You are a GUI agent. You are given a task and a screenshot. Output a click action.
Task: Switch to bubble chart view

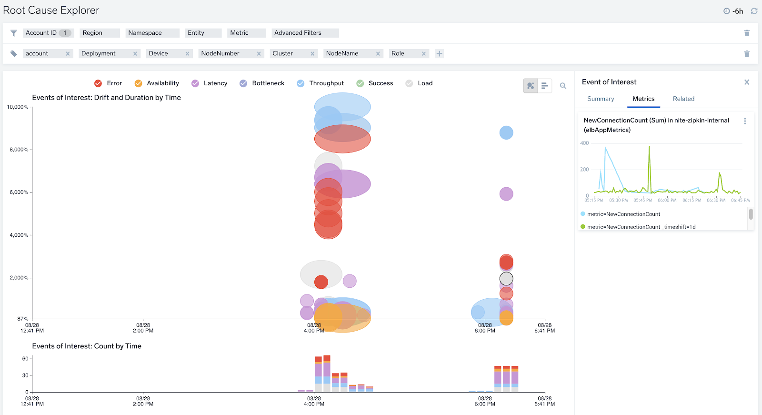[530, 86]
